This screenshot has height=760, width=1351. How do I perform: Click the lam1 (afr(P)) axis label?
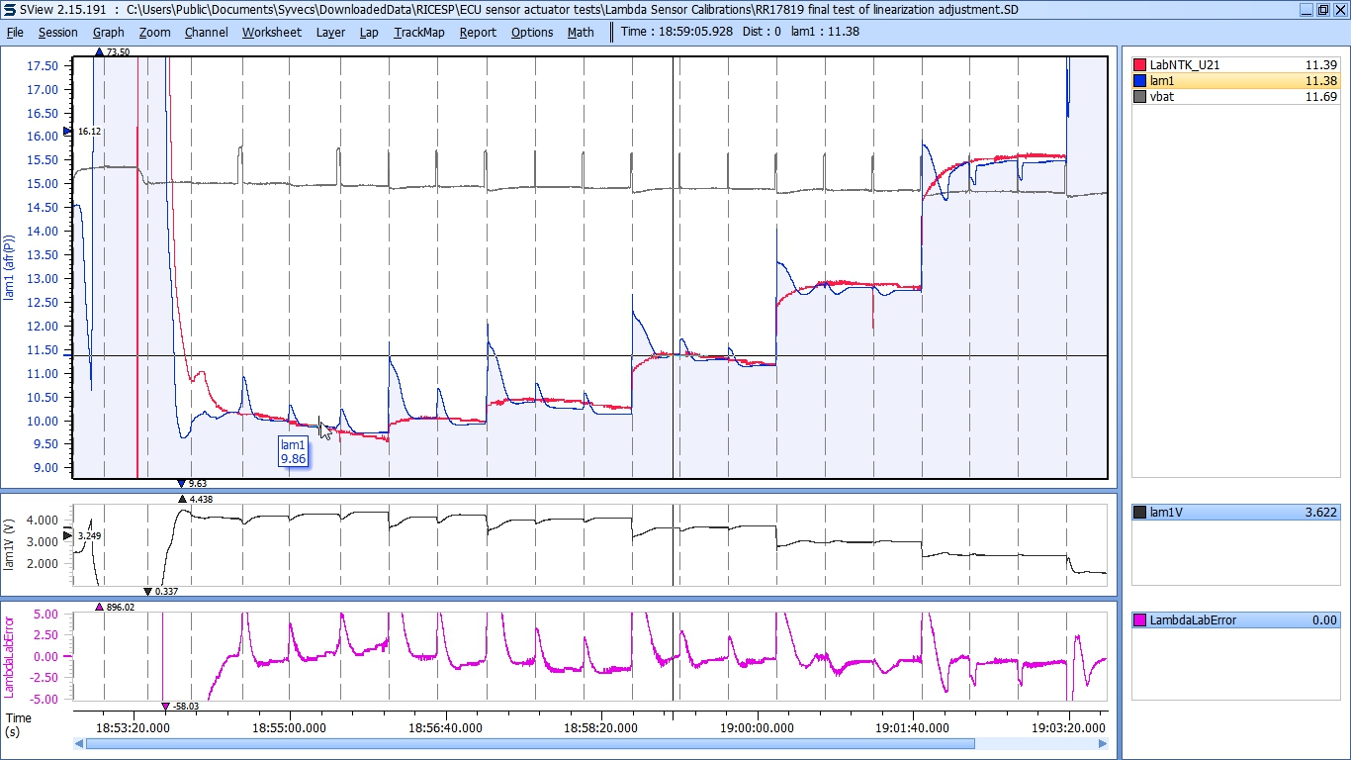(10, 265)
